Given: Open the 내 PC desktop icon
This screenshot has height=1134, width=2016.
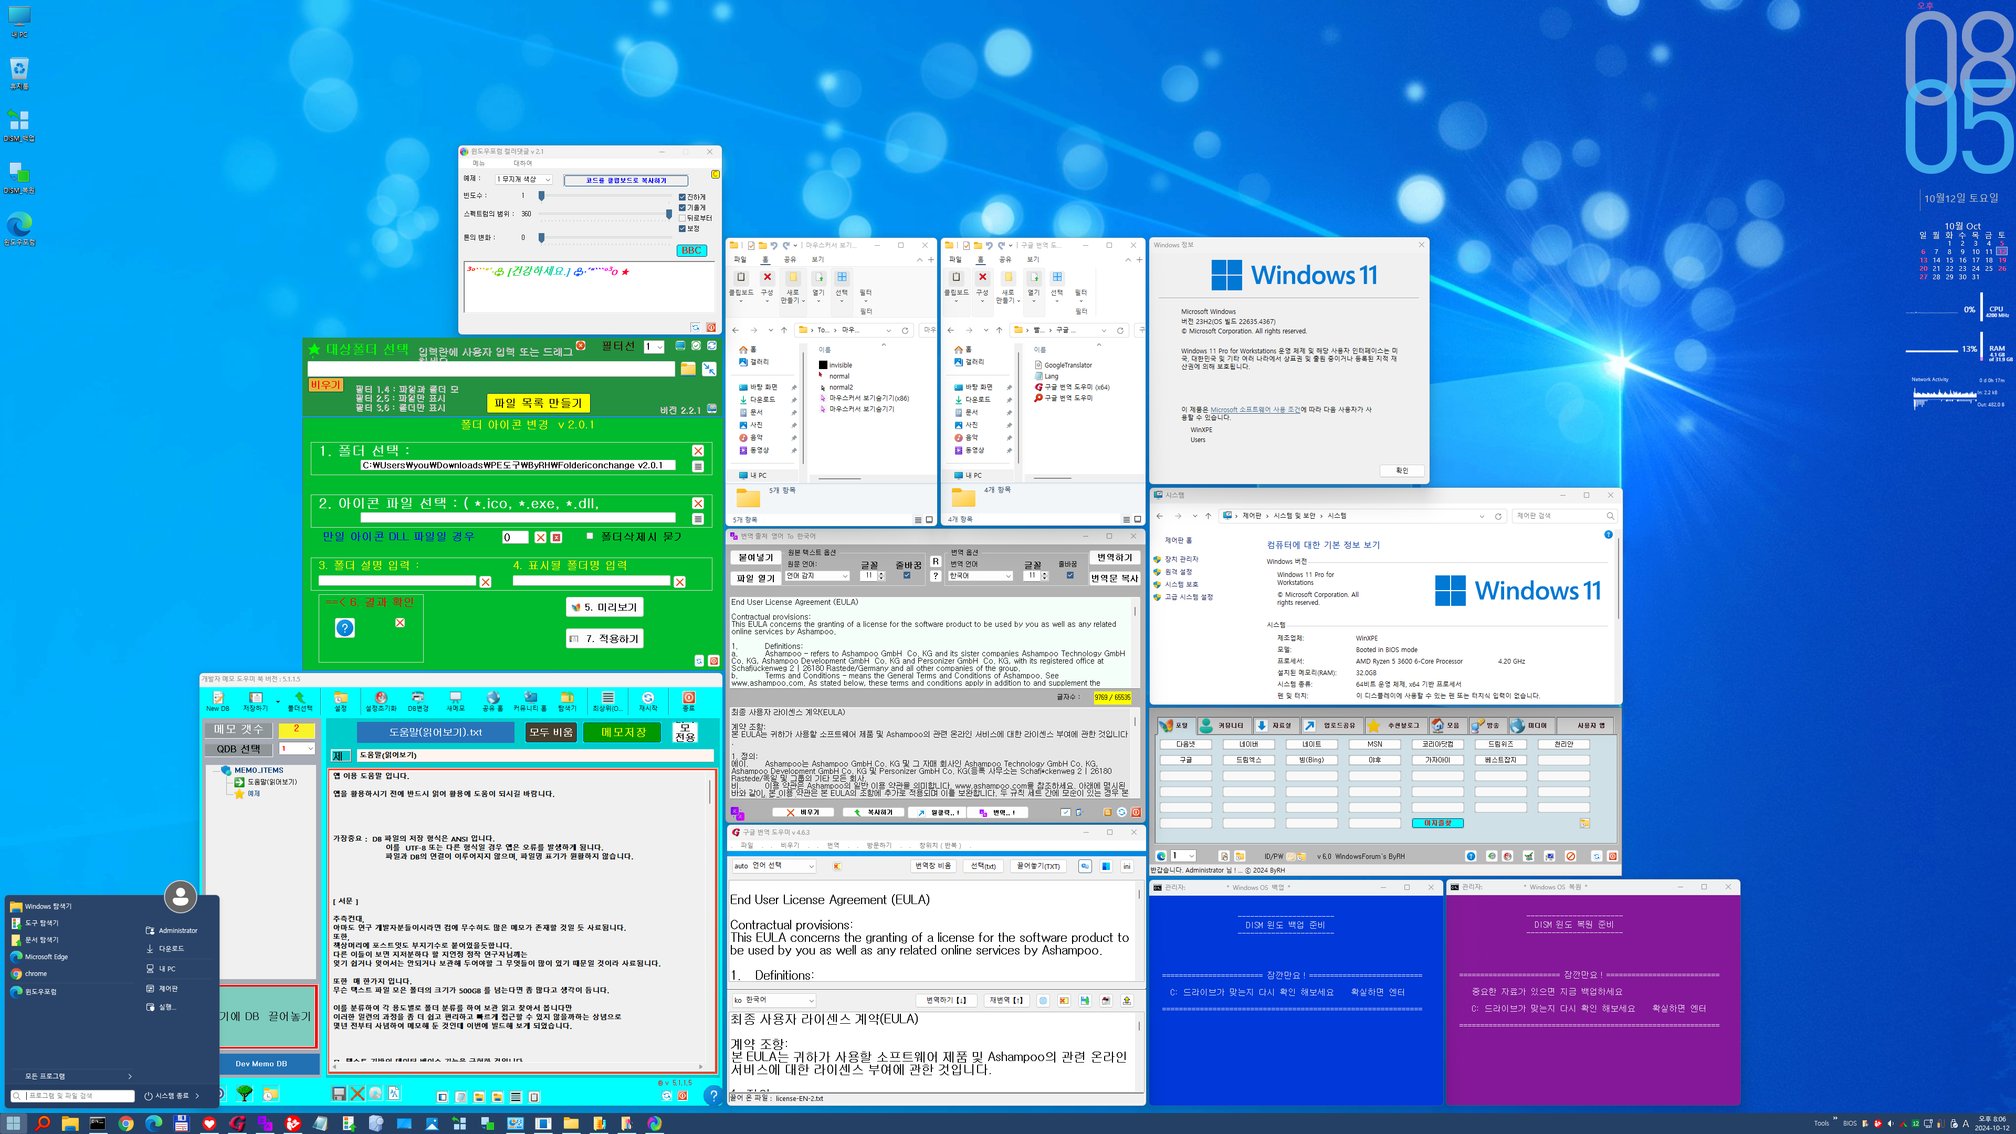Looking at the screenshot, I should pyautogui.click(x=19, y=22).
